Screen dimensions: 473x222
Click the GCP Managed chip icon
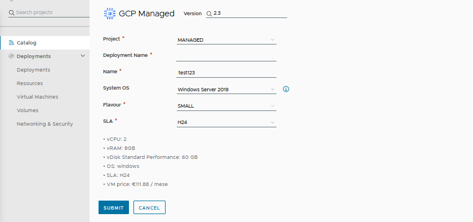tap(109, 14)
